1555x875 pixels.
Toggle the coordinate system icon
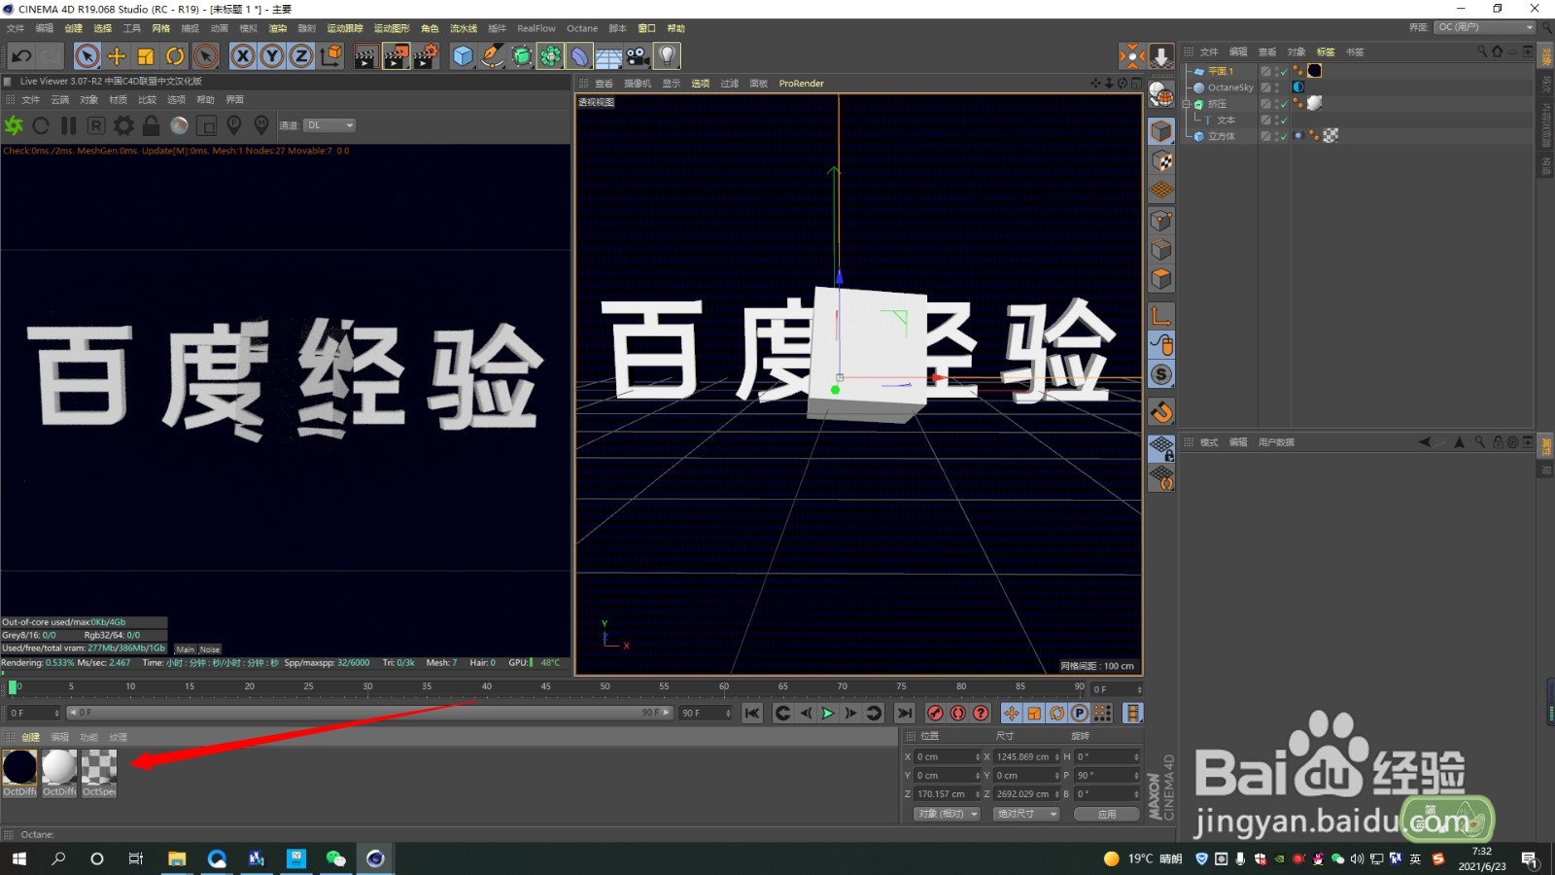click(331, 56)
